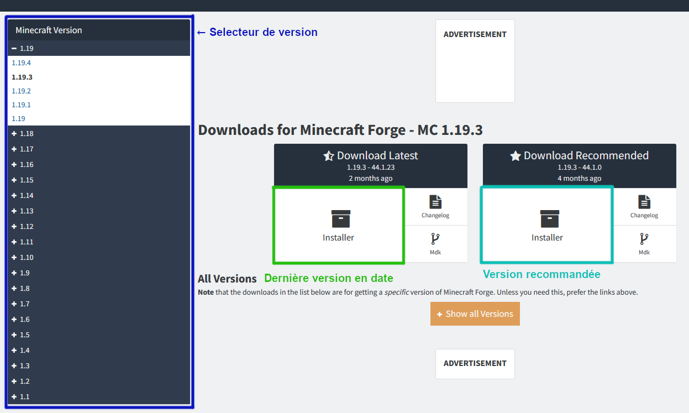689x413 pixels.
Task: Click the star icon beside Download Recommended
Action: (516, 156)
